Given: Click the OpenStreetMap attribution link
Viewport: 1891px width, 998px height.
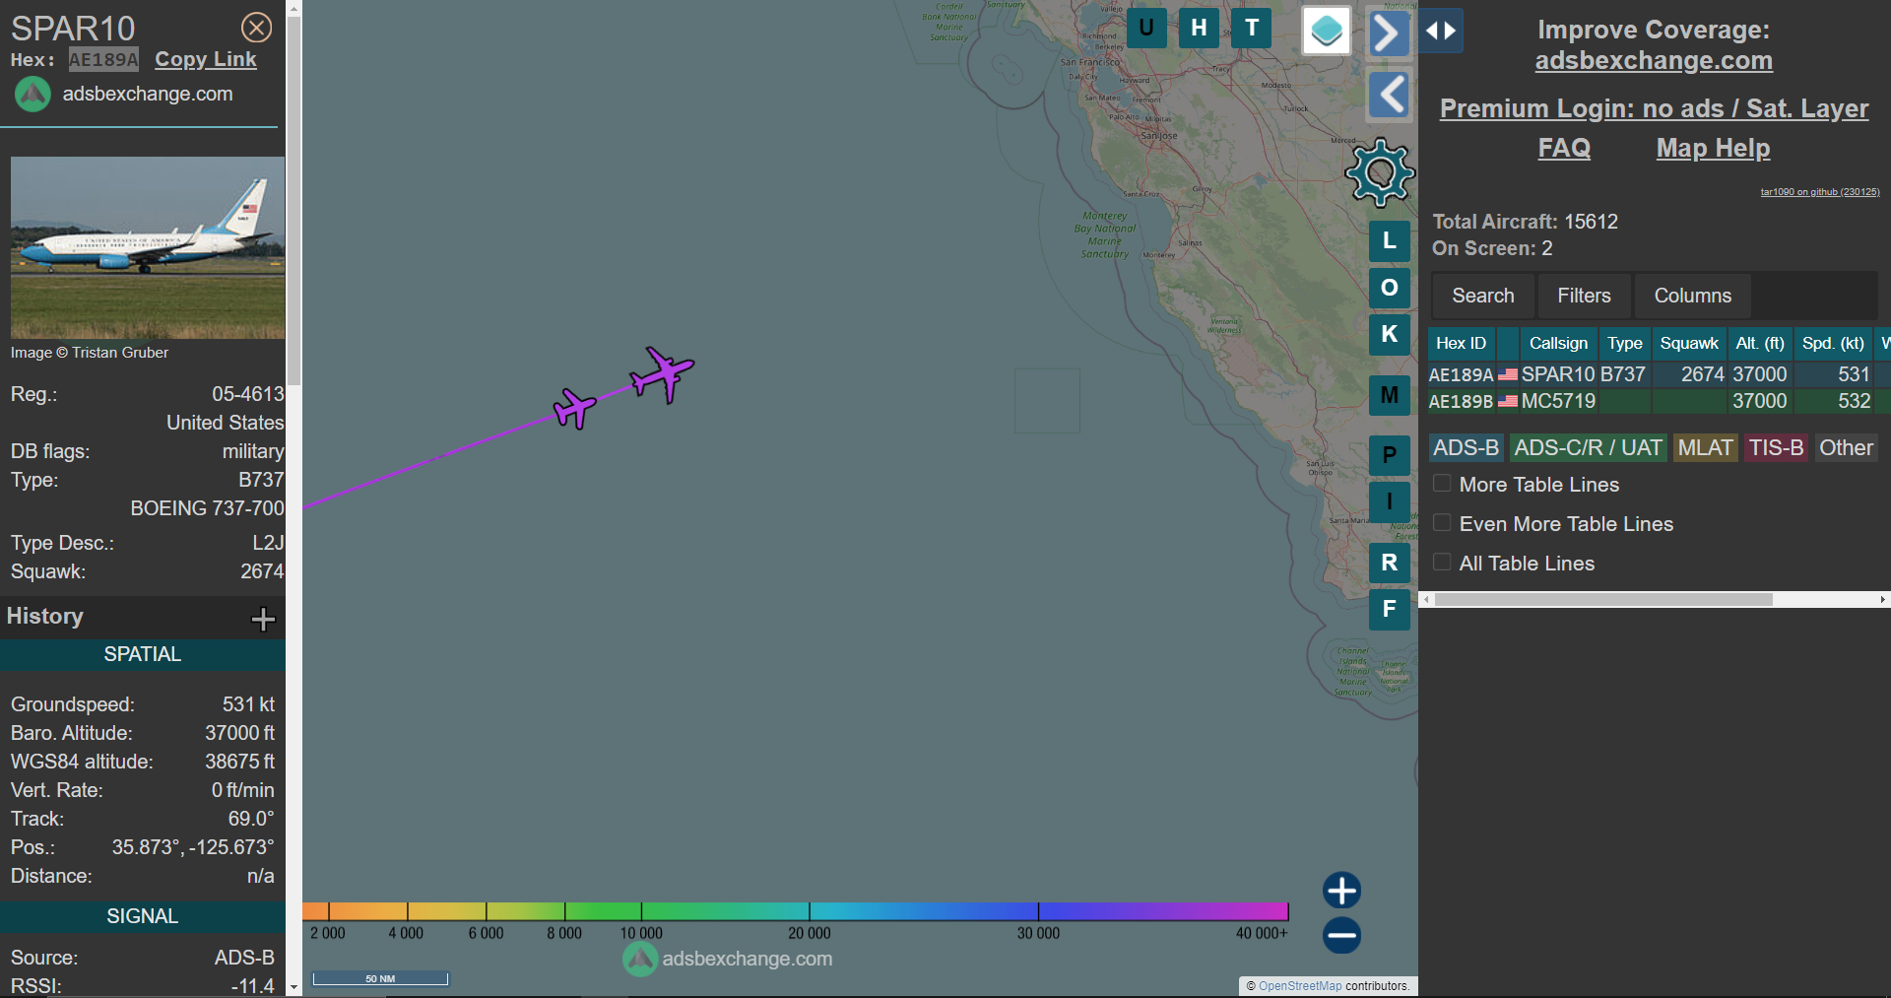Looking at the screenshot, I should [1300, 985].
